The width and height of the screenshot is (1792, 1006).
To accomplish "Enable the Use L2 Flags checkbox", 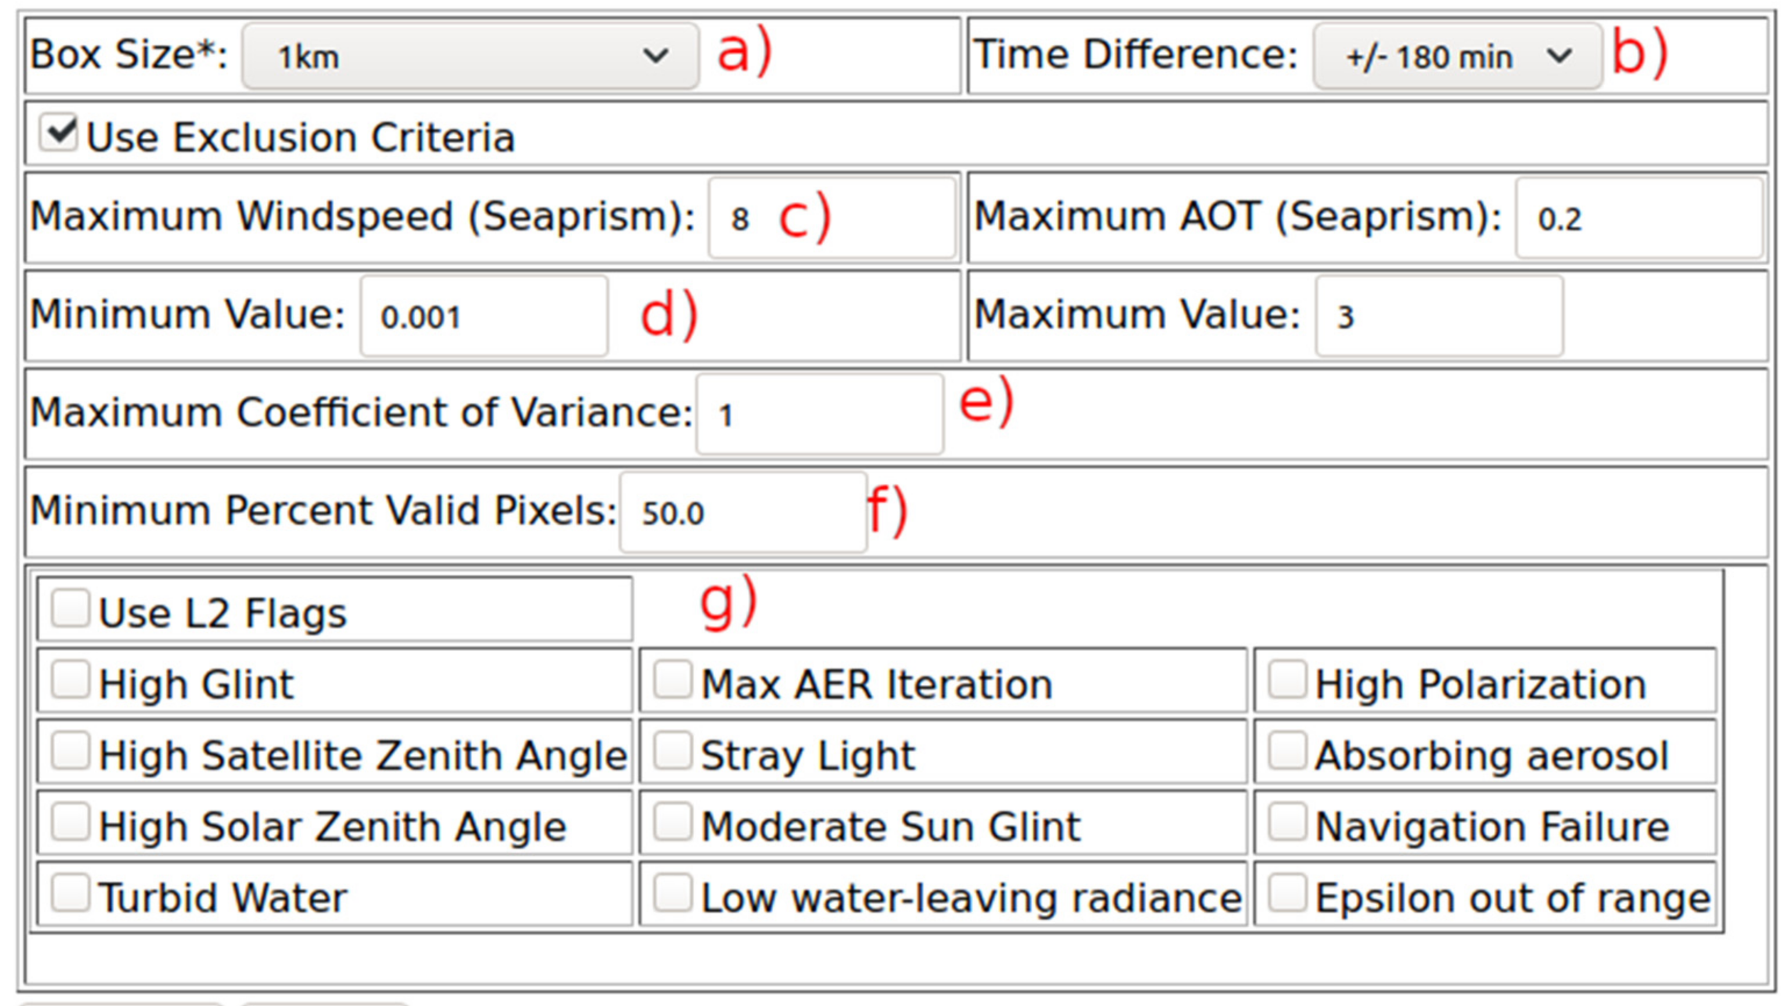I will [x=70, y=609].
